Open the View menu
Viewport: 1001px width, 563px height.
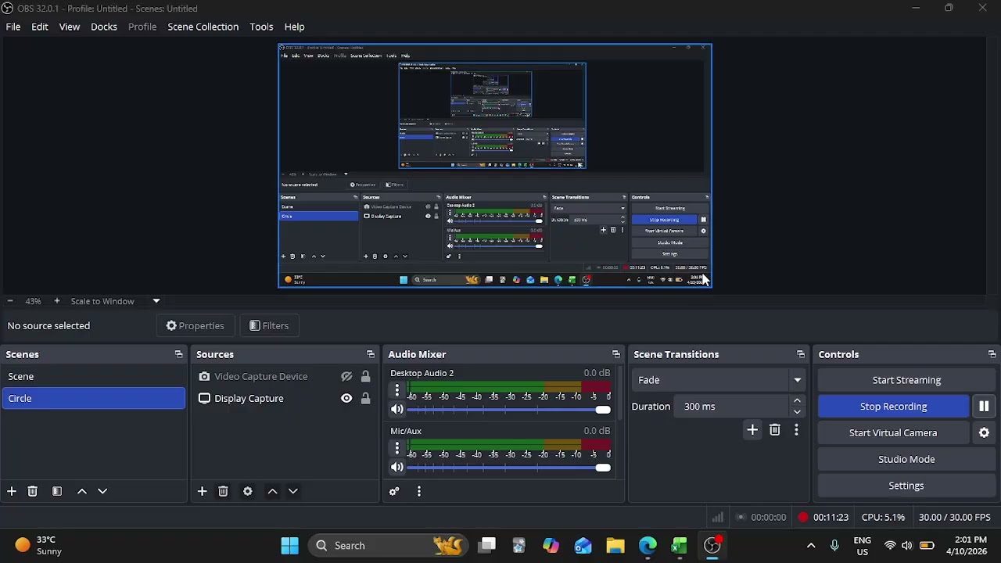[70, 27]
